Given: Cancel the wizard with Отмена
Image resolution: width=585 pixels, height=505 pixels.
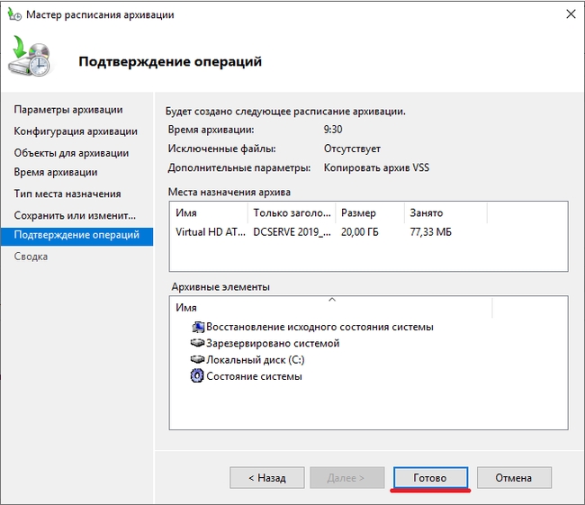Looking at the screenshot, I should pyautogui.click(x=514, y=478).
